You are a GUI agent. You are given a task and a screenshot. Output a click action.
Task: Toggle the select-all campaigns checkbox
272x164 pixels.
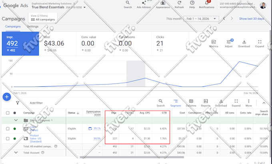(x=8, y=113)
